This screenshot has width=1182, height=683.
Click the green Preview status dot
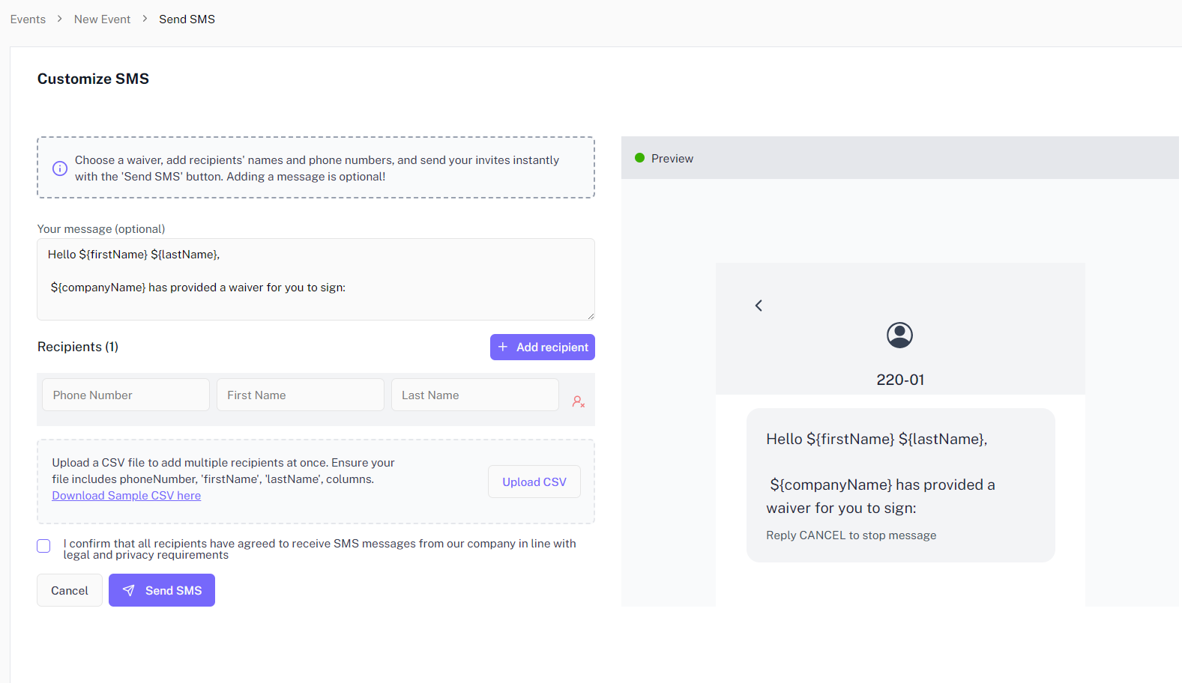click(639, 158)
